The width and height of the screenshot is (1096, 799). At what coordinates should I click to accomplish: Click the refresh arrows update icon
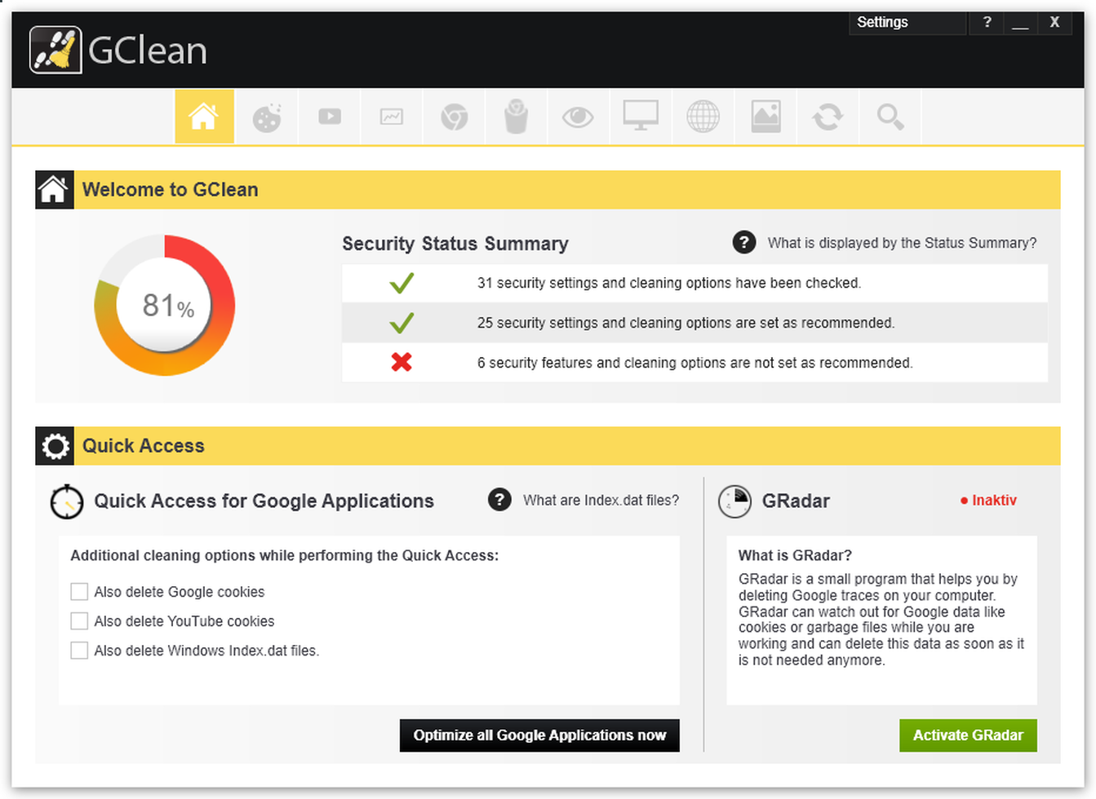coord(828,117)
